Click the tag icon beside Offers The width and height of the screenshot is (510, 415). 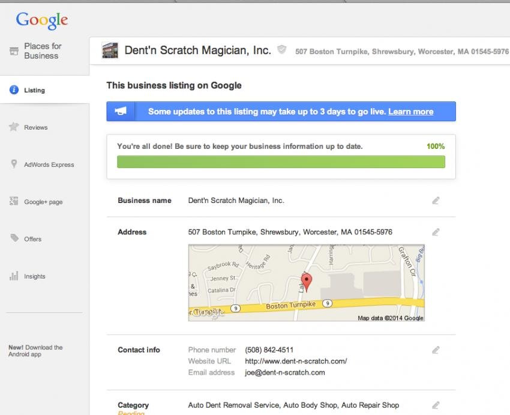tap(14, 238)
